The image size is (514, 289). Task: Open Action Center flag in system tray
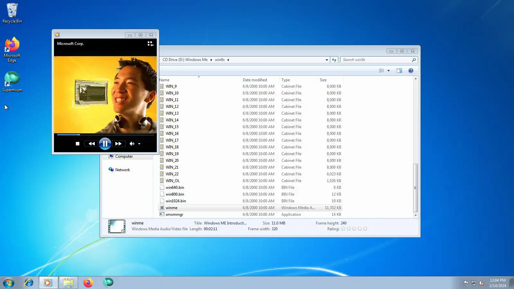pyautogui.click(x=466, y=283)
